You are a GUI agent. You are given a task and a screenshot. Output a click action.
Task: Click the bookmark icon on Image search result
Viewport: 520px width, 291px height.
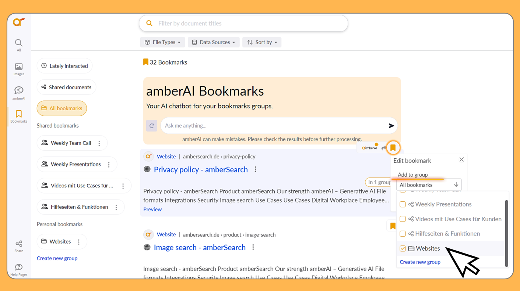pos(393,226)
